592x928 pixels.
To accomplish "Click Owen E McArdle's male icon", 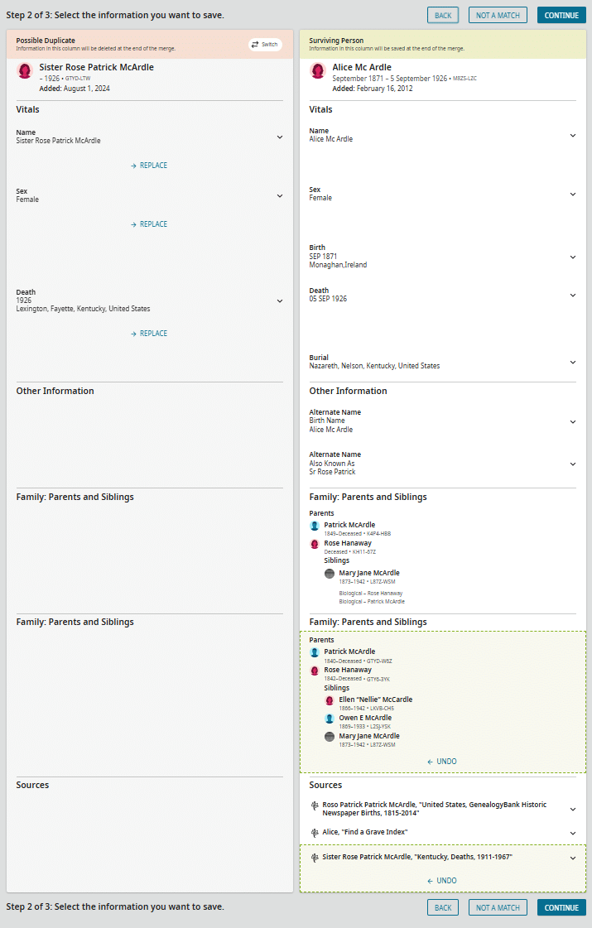I will click(330, 719).
